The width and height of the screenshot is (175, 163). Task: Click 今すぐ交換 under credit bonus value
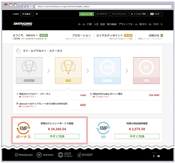click(57, 136)
